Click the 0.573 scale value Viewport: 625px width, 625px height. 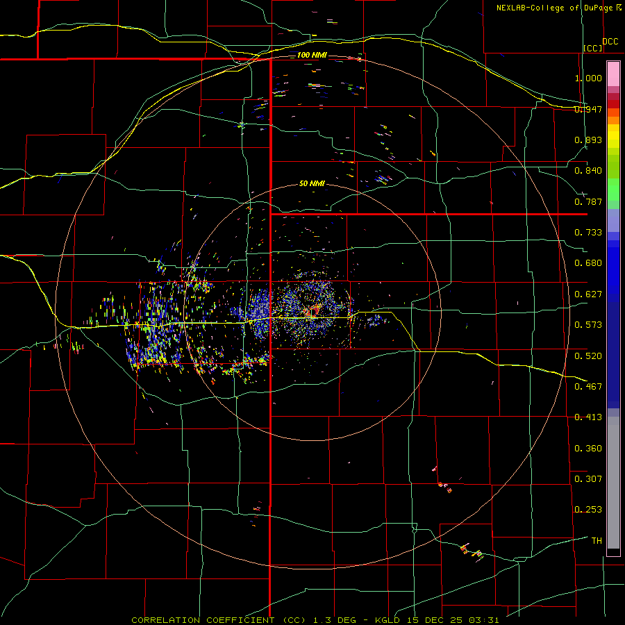coord(588,325)
